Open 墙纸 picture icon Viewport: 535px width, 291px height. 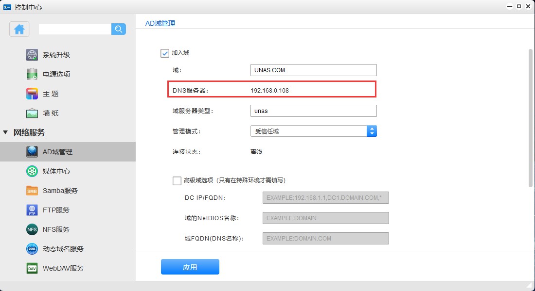point(32,113)
